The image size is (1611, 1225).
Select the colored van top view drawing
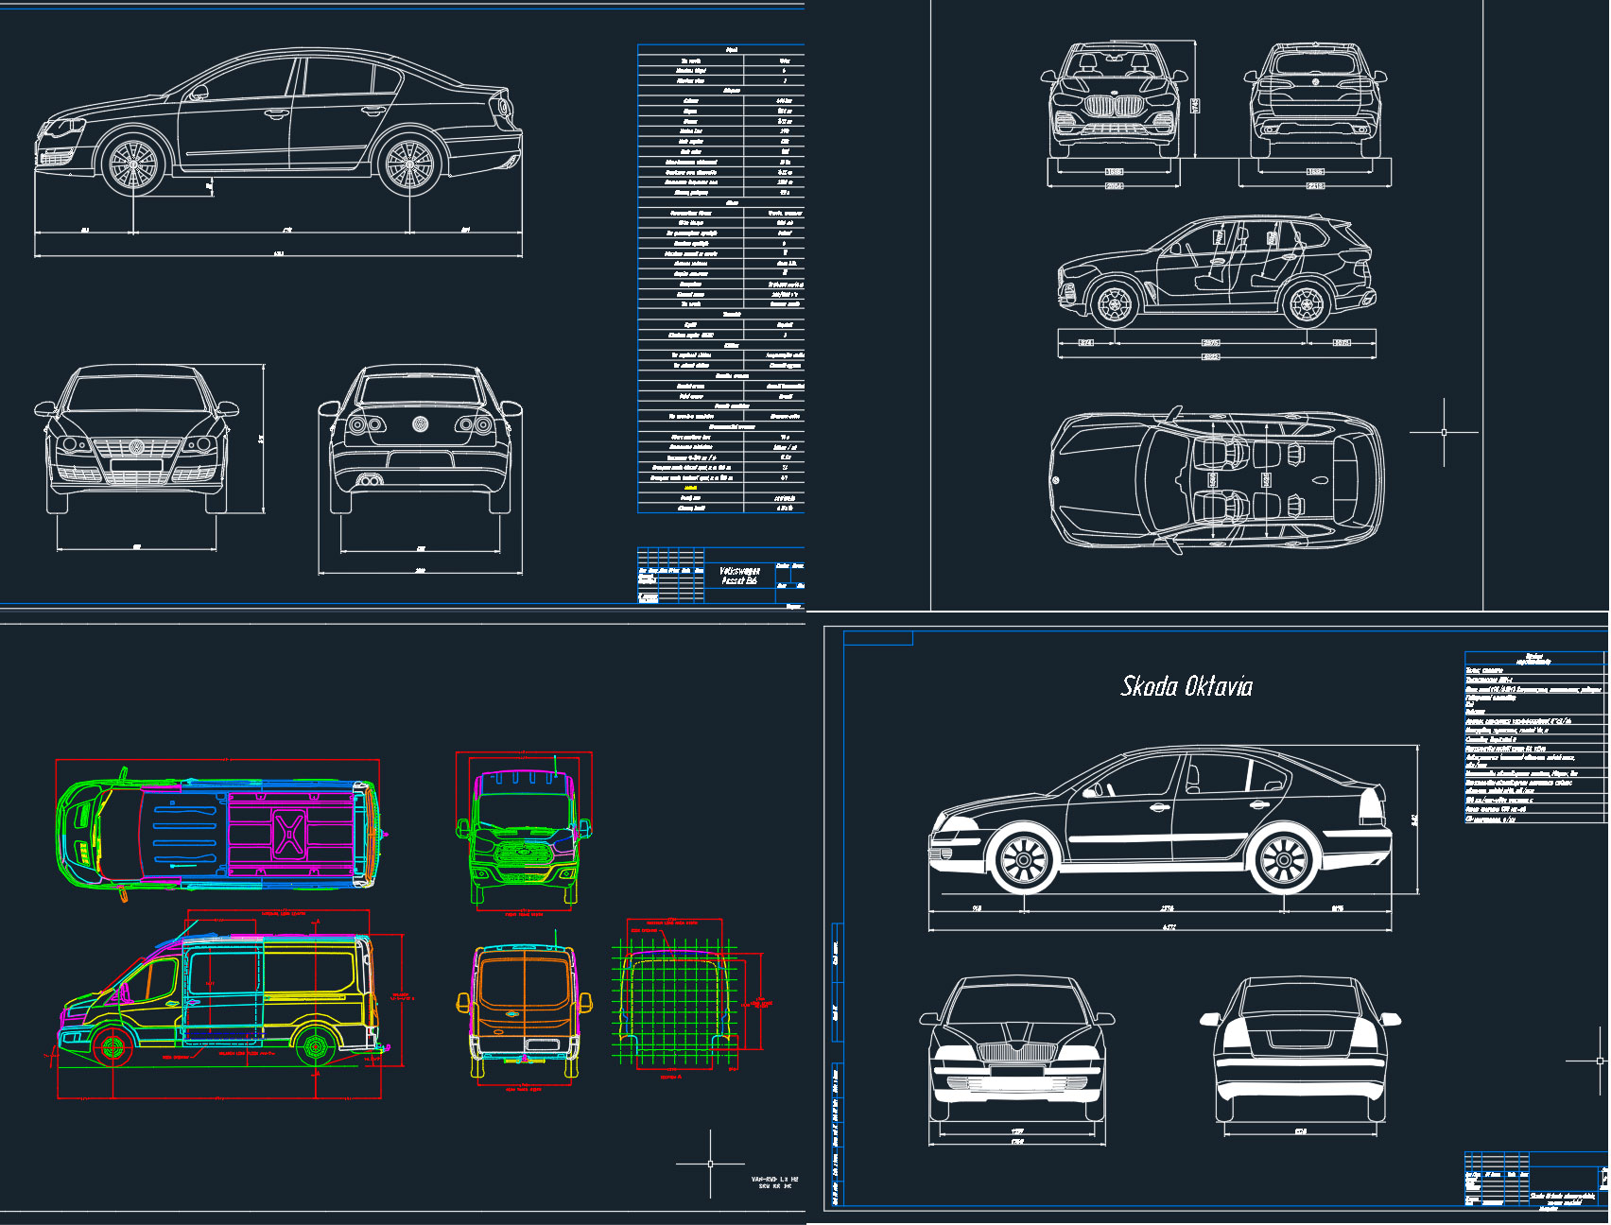click(x=220, y=833)
